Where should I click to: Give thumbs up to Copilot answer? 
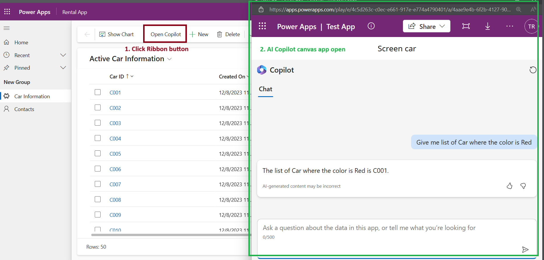(509, 186)
